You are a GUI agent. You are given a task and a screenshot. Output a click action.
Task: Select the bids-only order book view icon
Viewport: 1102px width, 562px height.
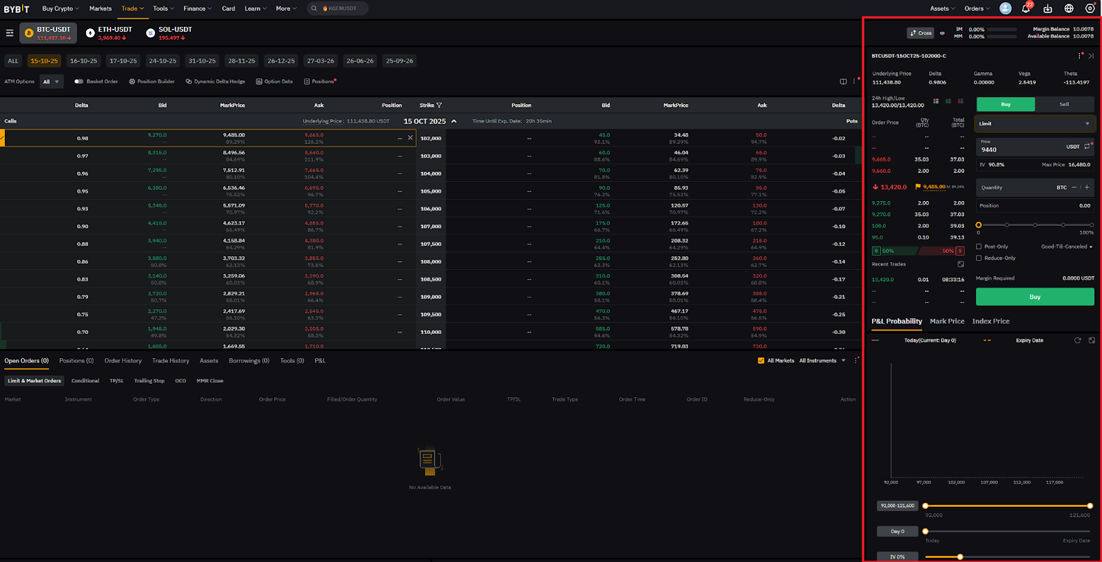click(x=948, y=101)
